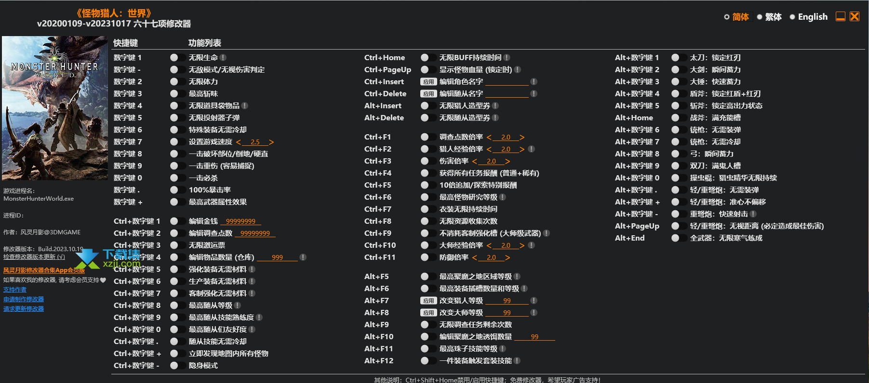Decrease 猎人经验倍率 with left arrow
This screenshot has width=869, height=383.
pyautogui.click(x=489, y=150)
